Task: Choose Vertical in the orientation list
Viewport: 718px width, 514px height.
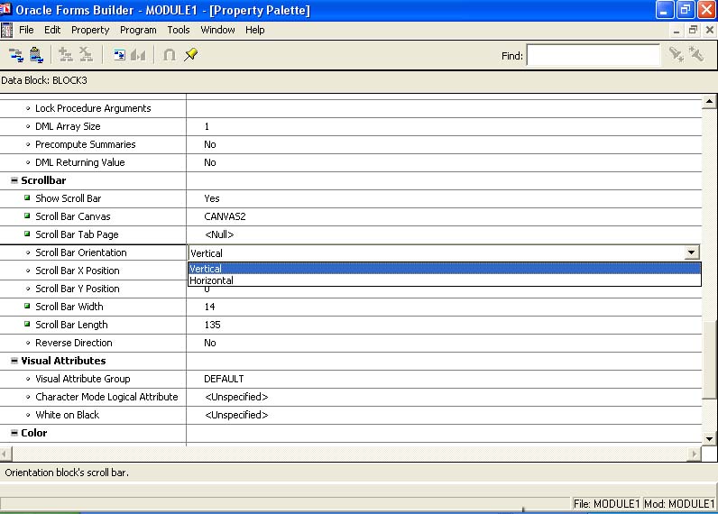Action: tap(207, 269)
